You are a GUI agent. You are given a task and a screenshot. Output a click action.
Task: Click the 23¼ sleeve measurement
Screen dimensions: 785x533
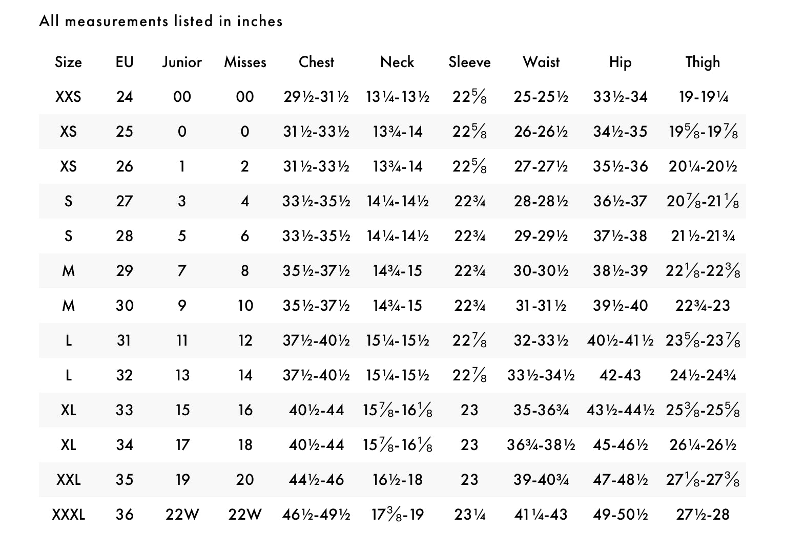[469, 515]
